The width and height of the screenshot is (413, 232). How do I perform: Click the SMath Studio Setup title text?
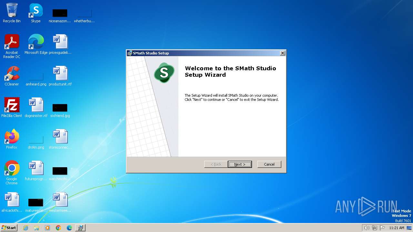(151, 53)
